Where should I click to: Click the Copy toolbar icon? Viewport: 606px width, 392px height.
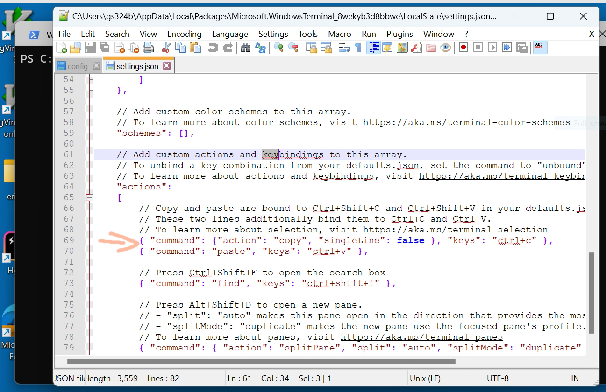coord(181,48)
